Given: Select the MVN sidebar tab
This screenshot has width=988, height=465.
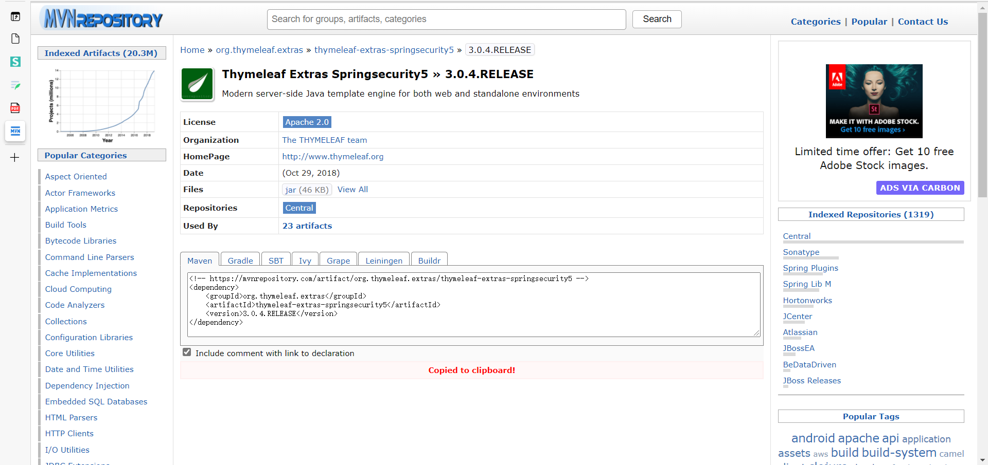Looking at the screenshot, I should tap(15, 131).
